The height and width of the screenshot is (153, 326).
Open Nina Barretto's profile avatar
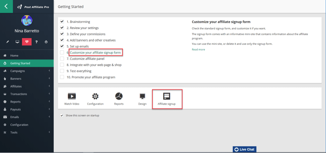tap(27, 21)
